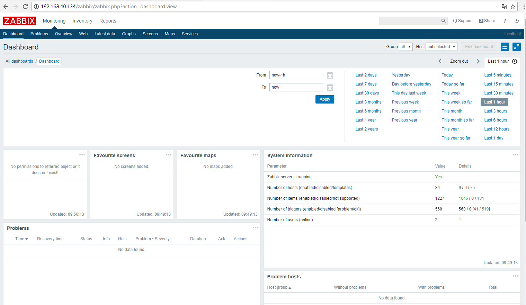Open the Overview tab
Image resolution: width=526 pixels, height=305 pixels.
[63, 34]
